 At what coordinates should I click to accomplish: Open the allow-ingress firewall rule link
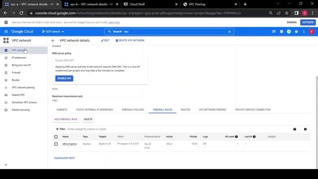tap(70, 144)
